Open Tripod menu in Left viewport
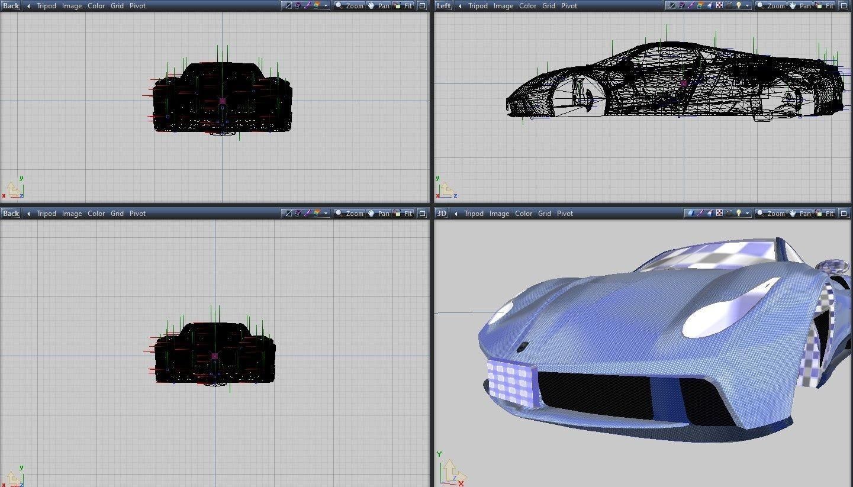This screenshot has width=853, height=487. (478, 6)
